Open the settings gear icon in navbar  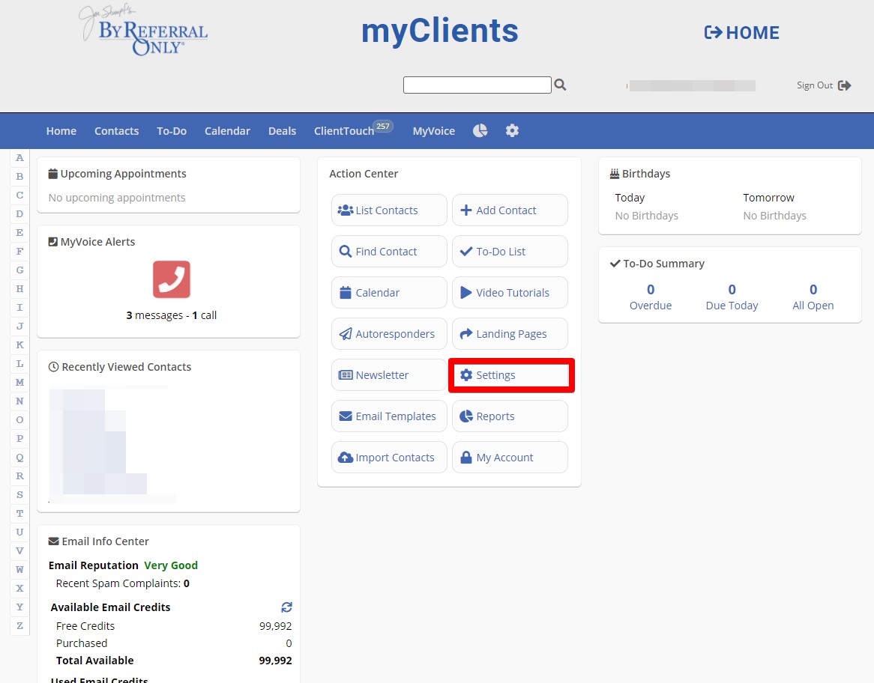(512, 130)
